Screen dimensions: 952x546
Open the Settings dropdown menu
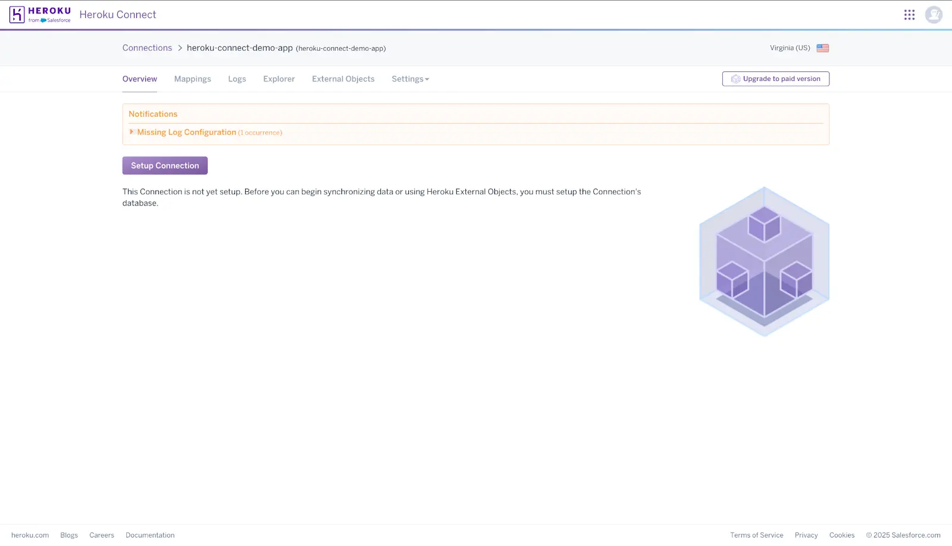coord(410,79)
